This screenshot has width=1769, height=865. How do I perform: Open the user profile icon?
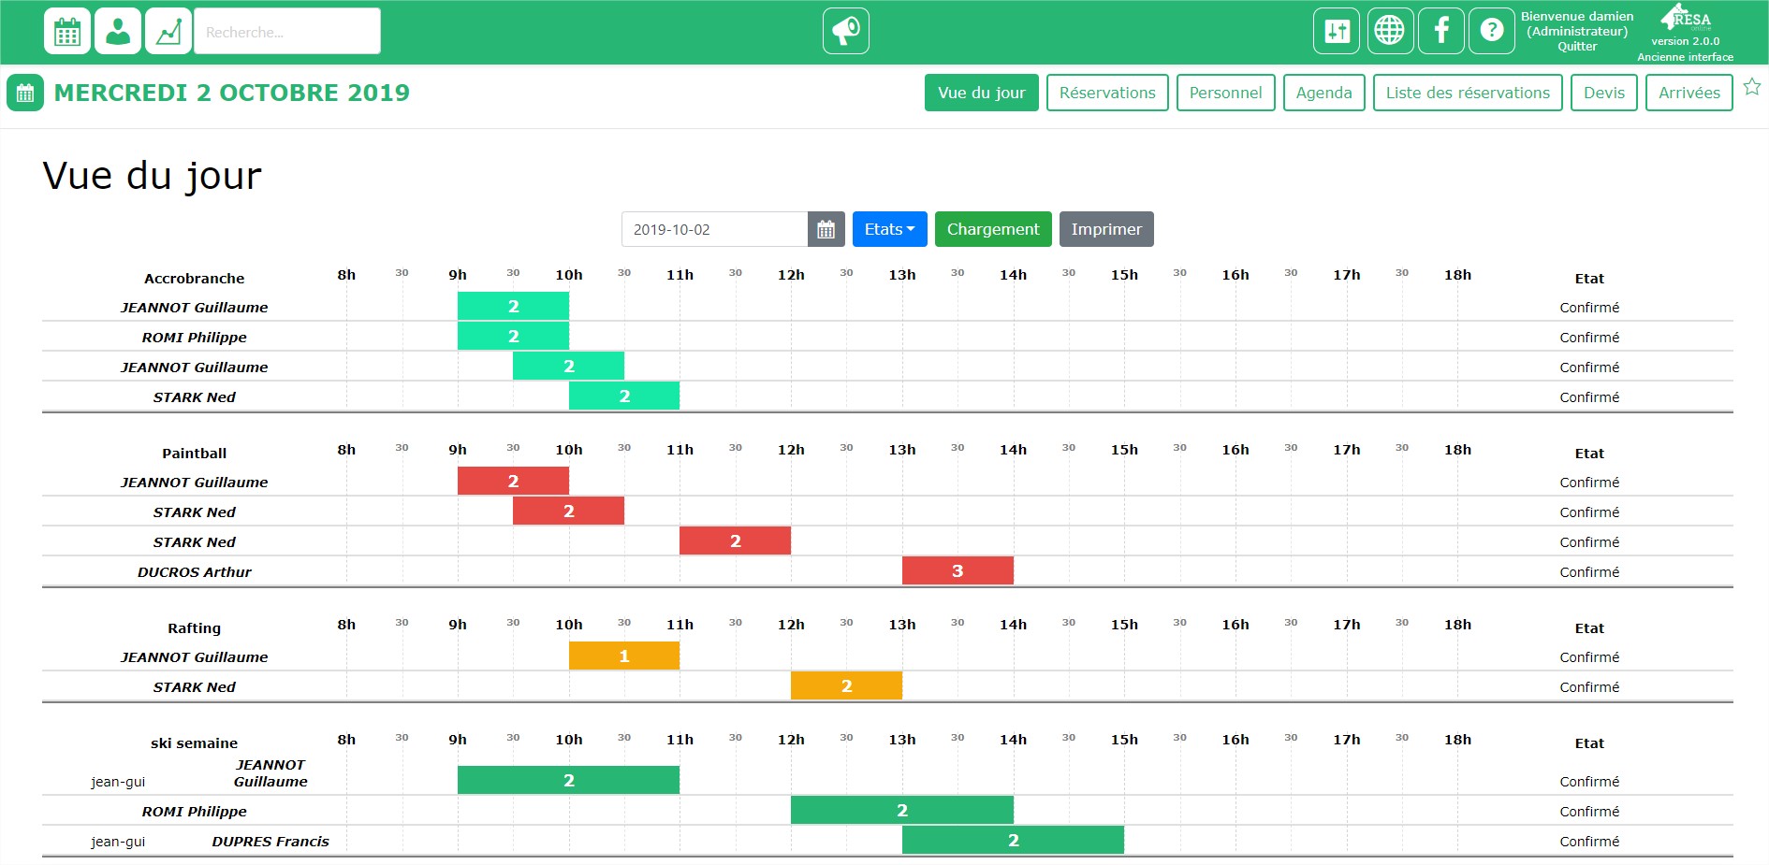(118, 32)
